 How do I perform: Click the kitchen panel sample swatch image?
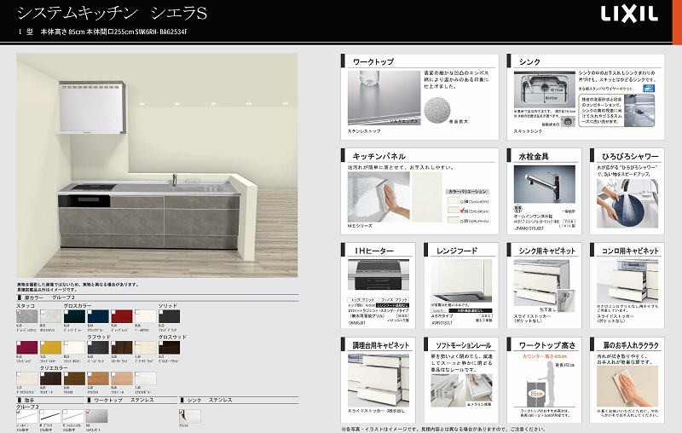click(x=427, y=197)
